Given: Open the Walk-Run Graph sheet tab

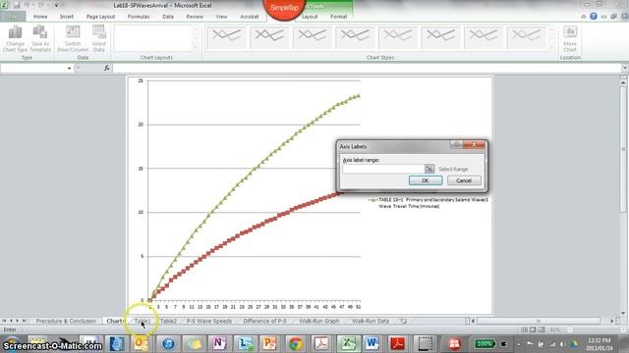Looking at the screenshot, I should [x=318, y=321].
